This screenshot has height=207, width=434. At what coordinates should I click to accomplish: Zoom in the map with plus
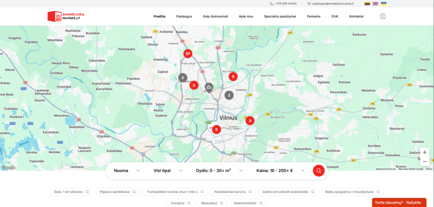tap(425, 152)
